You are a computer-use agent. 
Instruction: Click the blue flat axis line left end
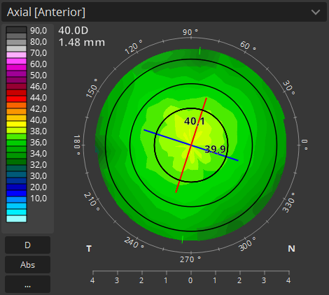point(145,130)
